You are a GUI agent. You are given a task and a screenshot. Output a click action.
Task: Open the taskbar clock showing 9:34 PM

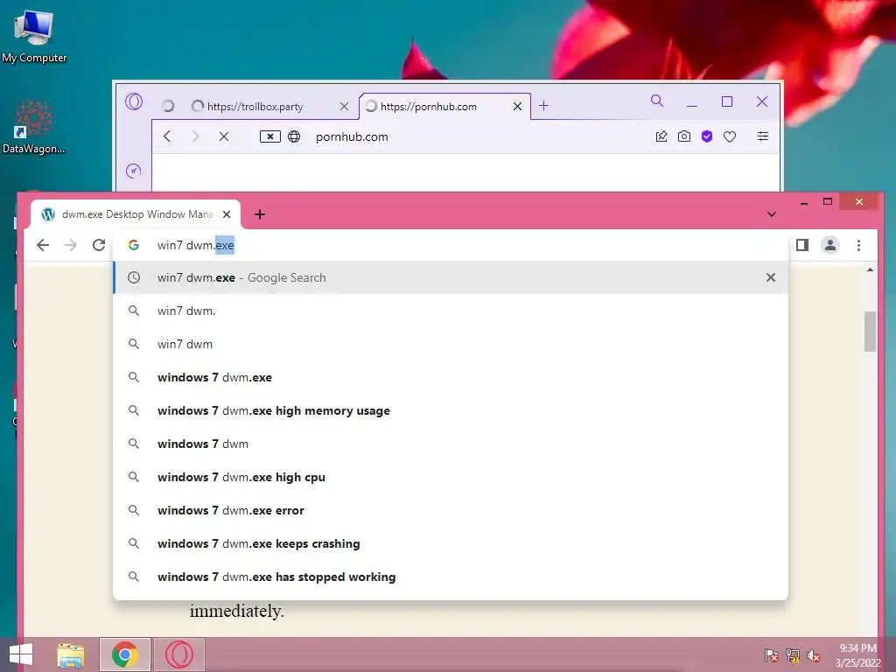click(857, 655)
